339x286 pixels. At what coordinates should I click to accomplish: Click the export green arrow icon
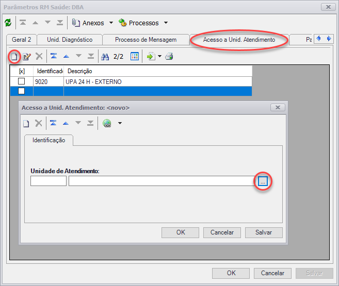(151, 56)
